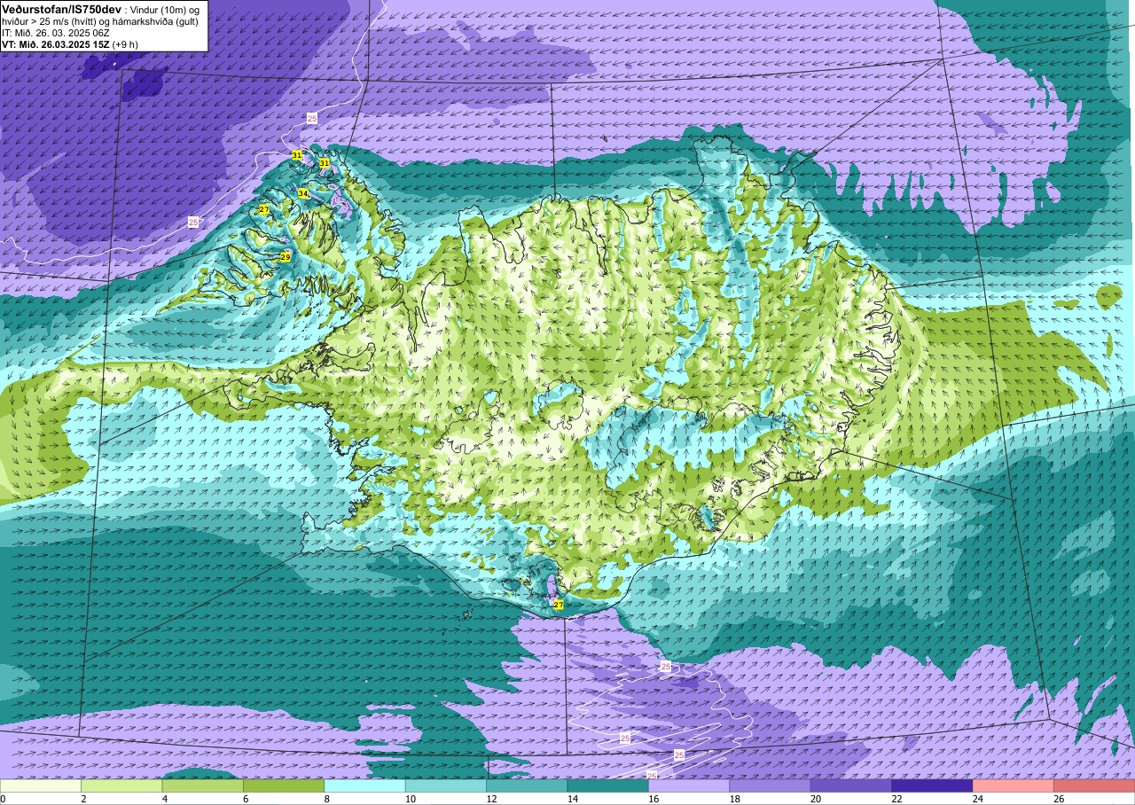Click the legend scale number 6
The width and height of the screenshot is (1135, 805).
[244, 799]
